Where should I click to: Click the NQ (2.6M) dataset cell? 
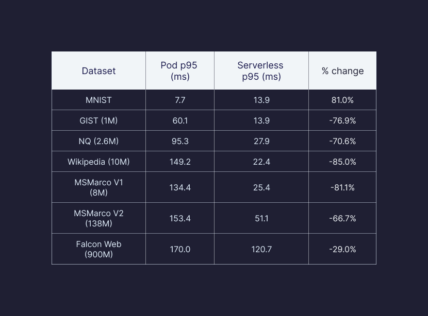click(x=98, y=141)
